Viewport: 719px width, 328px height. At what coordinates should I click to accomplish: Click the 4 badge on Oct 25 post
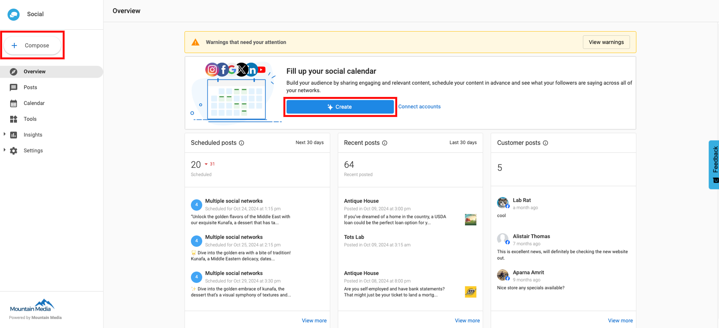point(196,241)
